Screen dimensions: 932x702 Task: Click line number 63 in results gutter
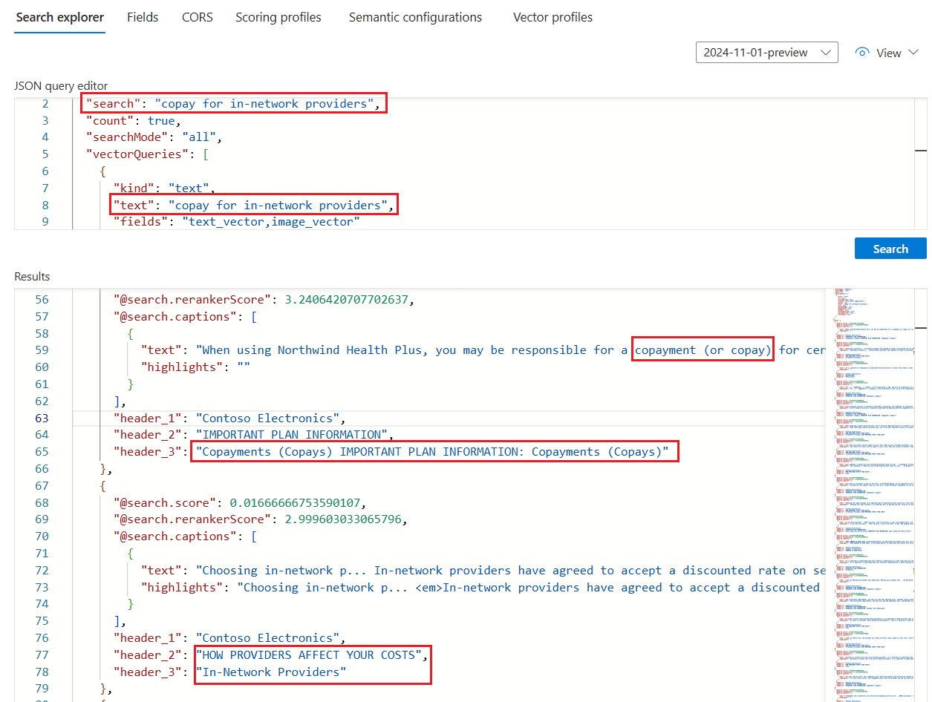coord(42,418)
